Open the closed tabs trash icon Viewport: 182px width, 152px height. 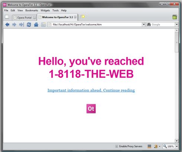click(x=175, y=17)
